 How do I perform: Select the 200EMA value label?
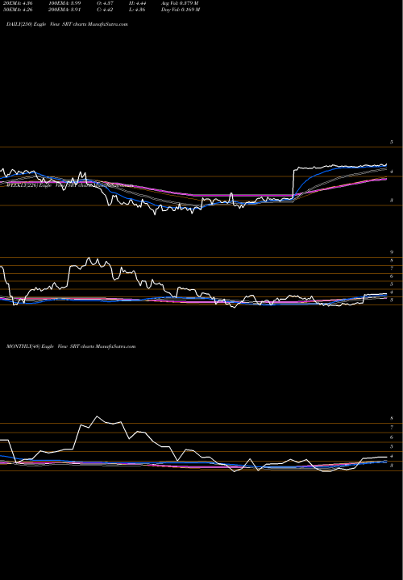[x=64, y=10]
